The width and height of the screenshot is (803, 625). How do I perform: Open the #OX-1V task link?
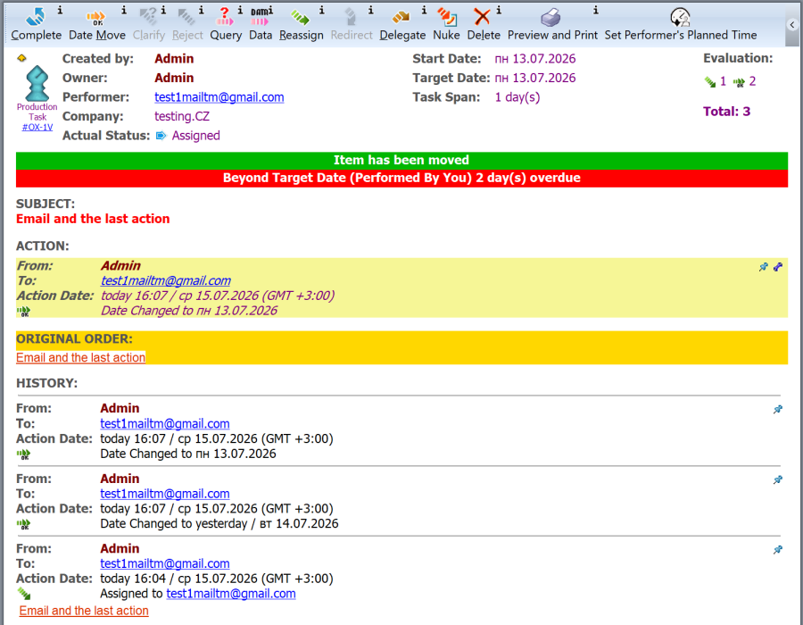(x=37, y=127)
